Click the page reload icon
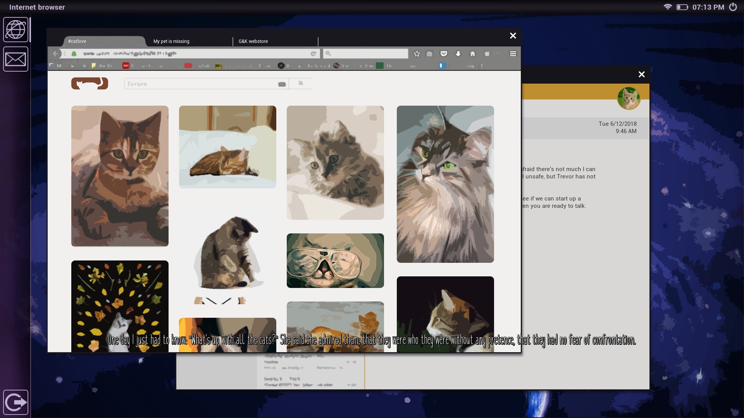744x418 pixels. (313, 54)
